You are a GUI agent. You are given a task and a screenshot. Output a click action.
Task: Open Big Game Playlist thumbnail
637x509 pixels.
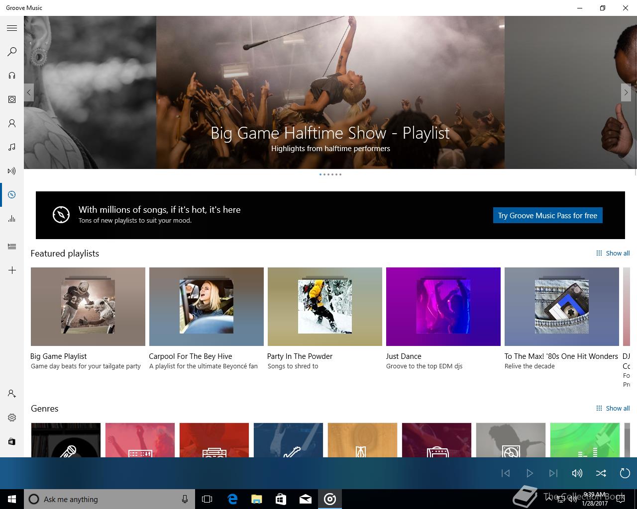click(x=88, y=307)
